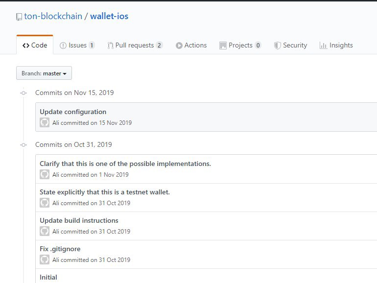Open the wallet-ios repository link
The height and width of the screenshot is (283, 377).
[109, 16]
